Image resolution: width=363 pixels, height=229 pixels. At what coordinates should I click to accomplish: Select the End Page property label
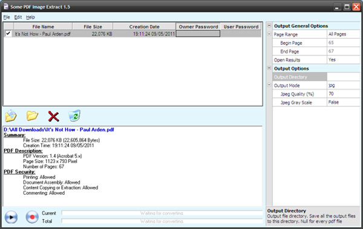pyautogui.click(x=300, y=51)
